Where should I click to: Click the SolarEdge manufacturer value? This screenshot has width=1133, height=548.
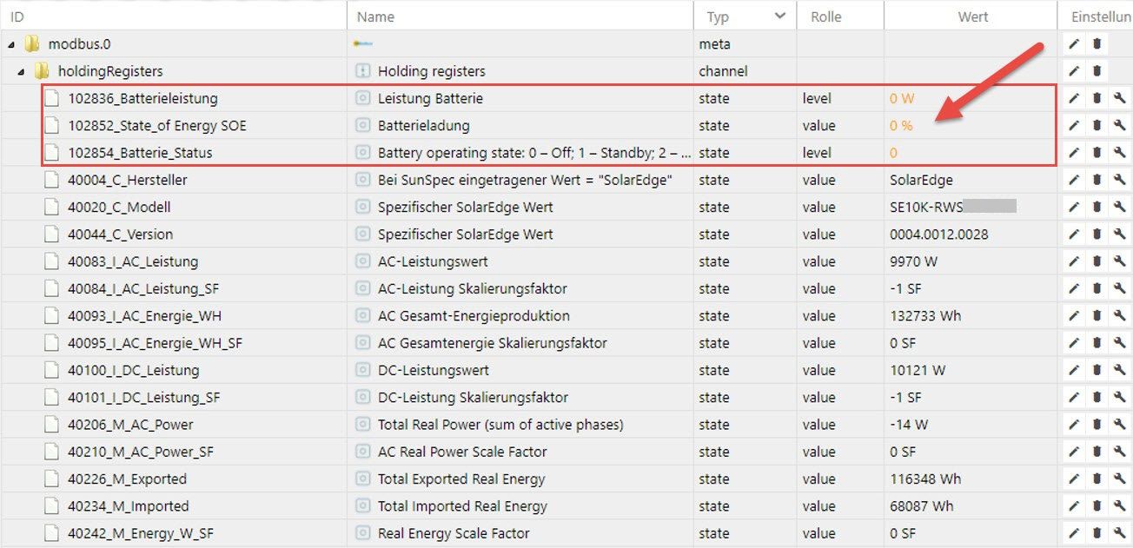(921, 180)
